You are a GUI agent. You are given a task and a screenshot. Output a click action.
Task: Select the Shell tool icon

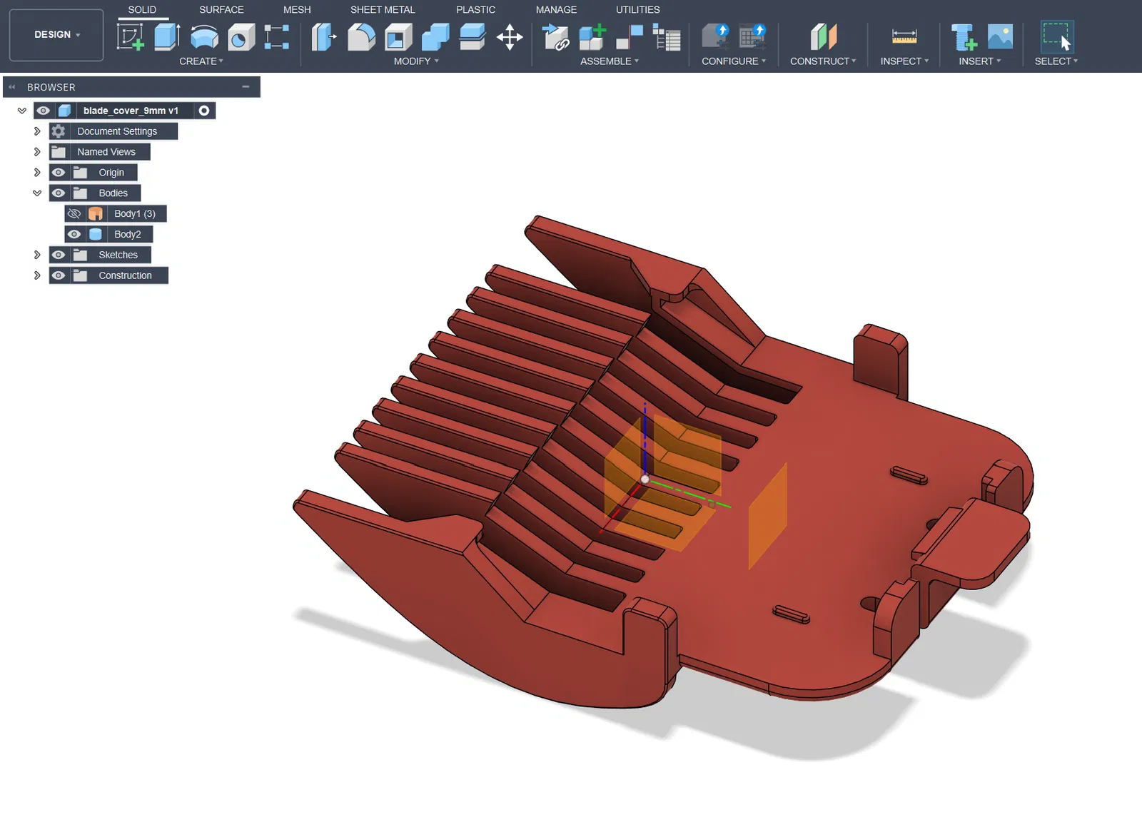398,36
